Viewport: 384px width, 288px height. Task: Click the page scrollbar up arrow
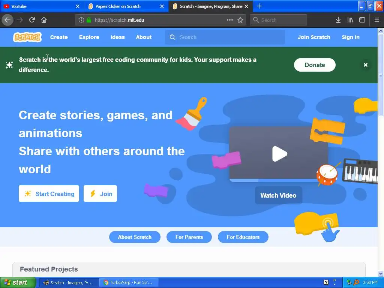click(381, 31)
